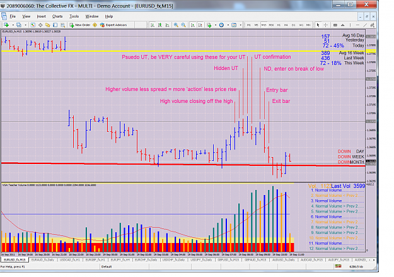Open the Terminal panel icon
The image size is (394, 277).
[55, 25]
